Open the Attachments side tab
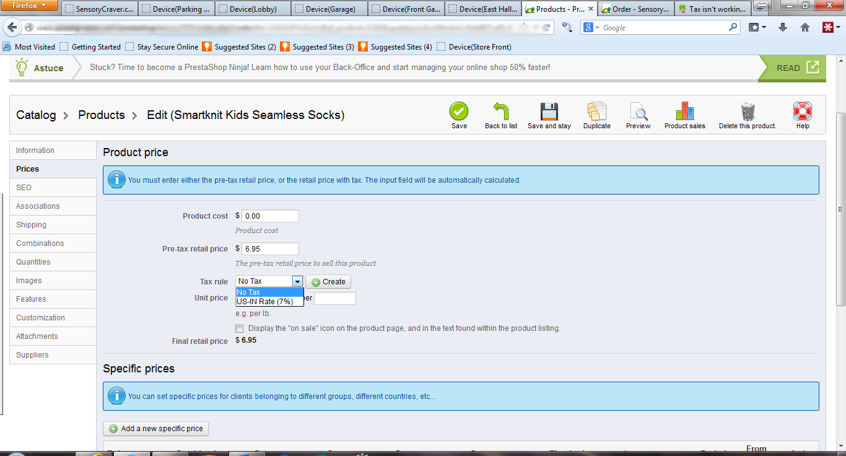The width and height of the screenshot is (846, 456). point(53,336)
